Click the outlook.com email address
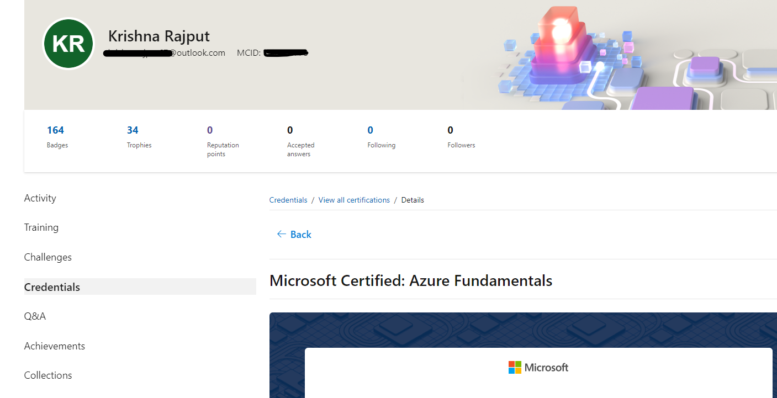Screen dimensions: 777x398 click(x=165, y=53)
